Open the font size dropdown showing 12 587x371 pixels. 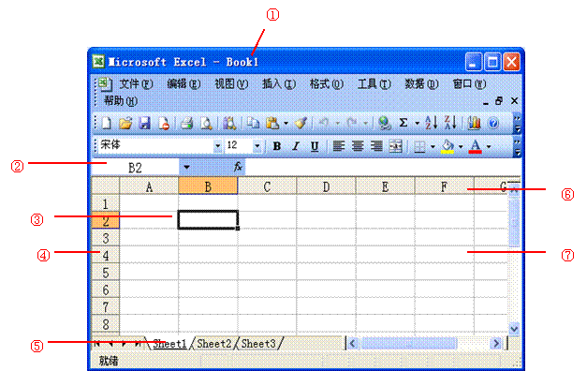(x=257, y=146)
